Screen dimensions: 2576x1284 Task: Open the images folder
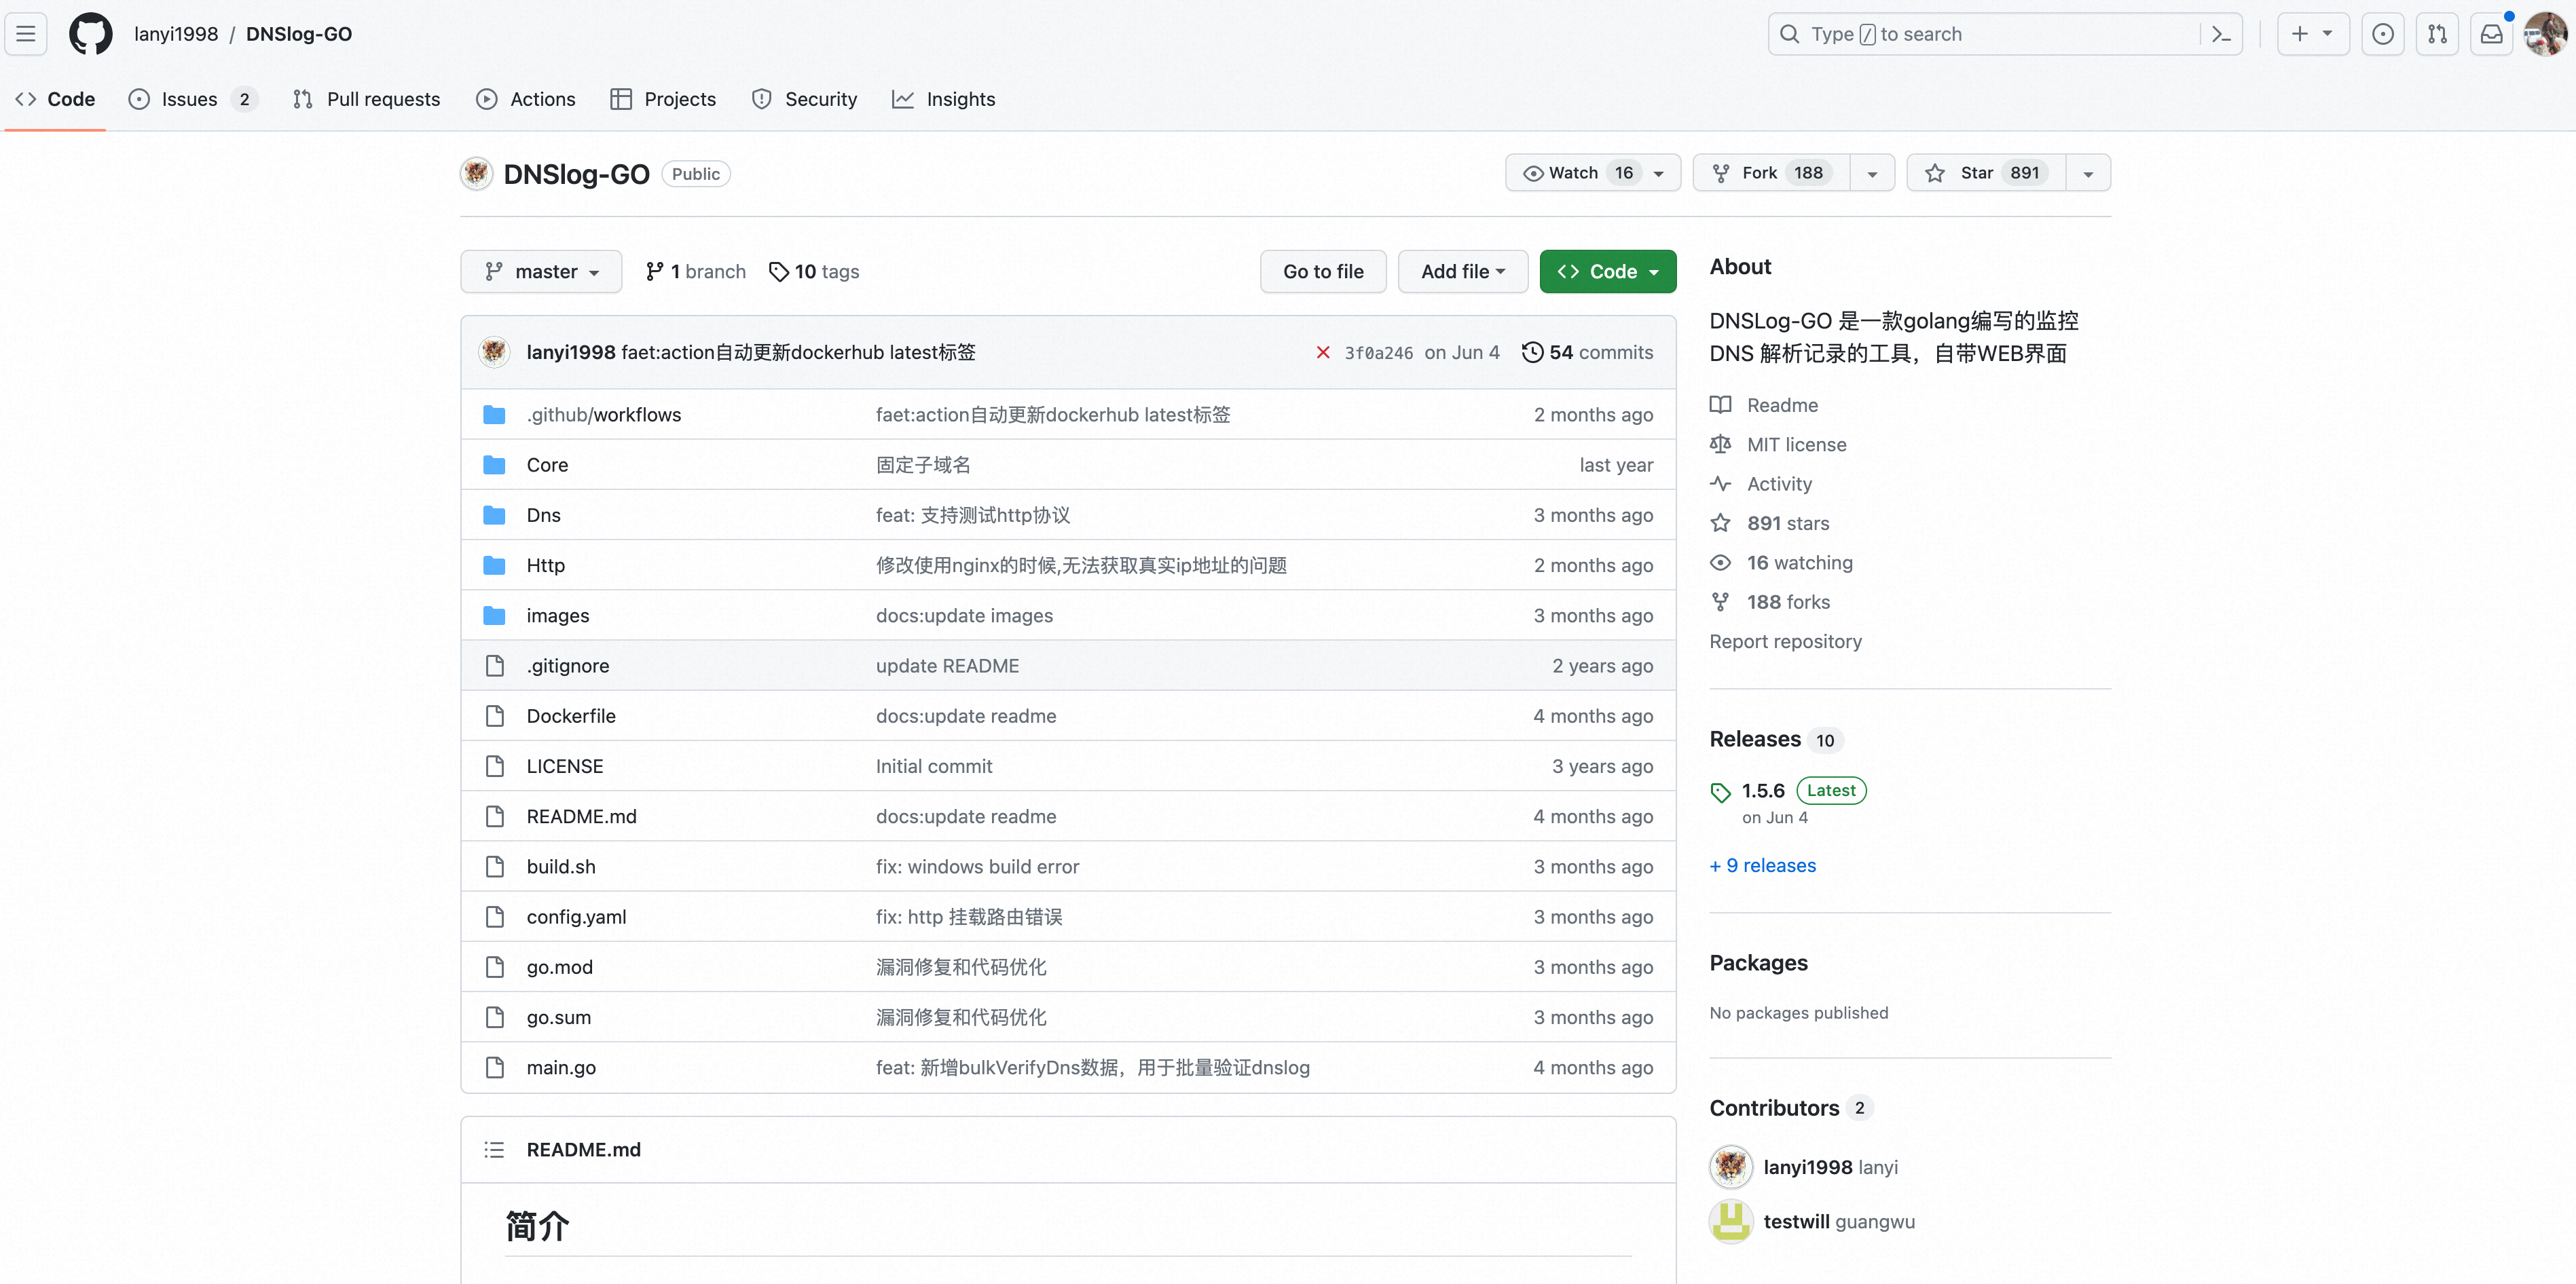pyautogui.click(x=558, y=616)
